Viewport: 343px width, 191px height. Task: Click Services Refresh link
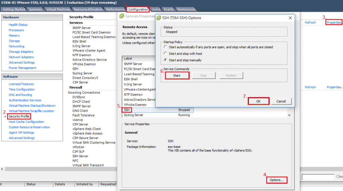pos(311,22)
